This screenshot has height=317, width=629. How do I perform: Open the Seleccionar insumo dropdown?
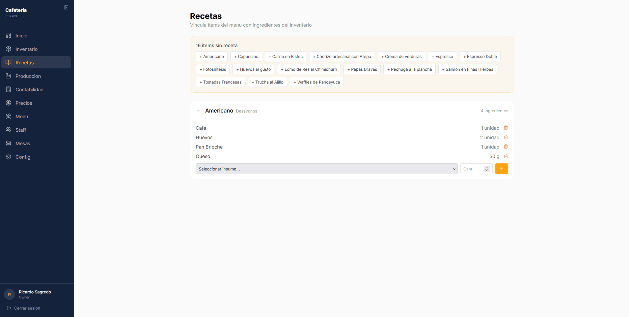tap(326, 169)
